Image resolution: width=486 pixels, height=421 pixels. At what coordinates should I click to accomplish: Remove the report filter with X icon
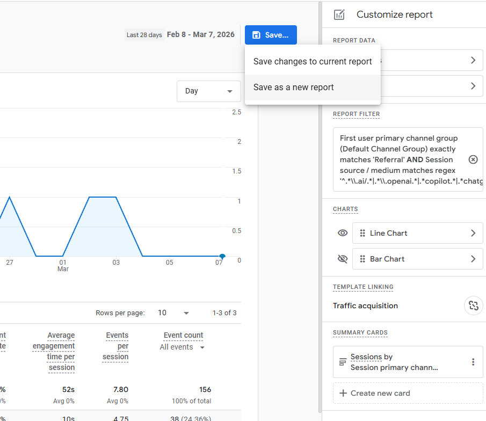[x=473, y=159]
